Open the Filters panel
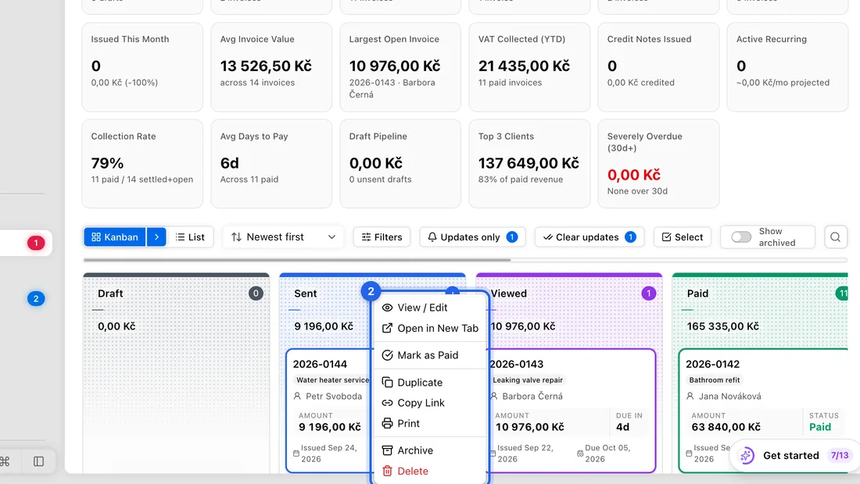This screenshot has height=484, width=860. pos(382,237)
